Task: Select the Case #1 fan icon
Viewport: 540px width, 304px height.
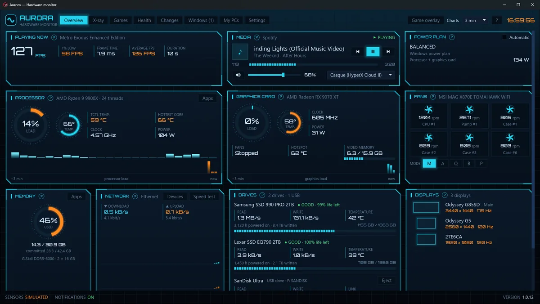Action: (x=510, y=109)
